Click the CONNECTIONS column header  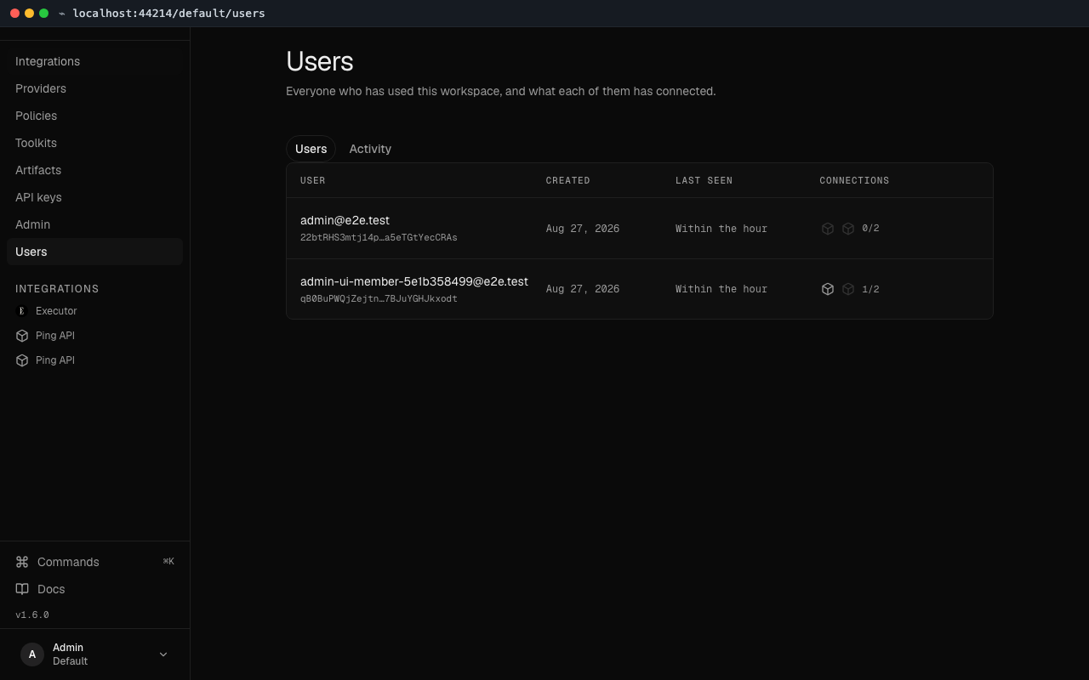(x=854, y=180)
